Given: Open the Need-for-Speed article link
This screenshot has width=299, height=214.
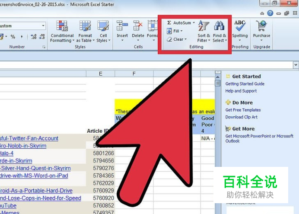Looking at the screenshot, I should point(41,198).
